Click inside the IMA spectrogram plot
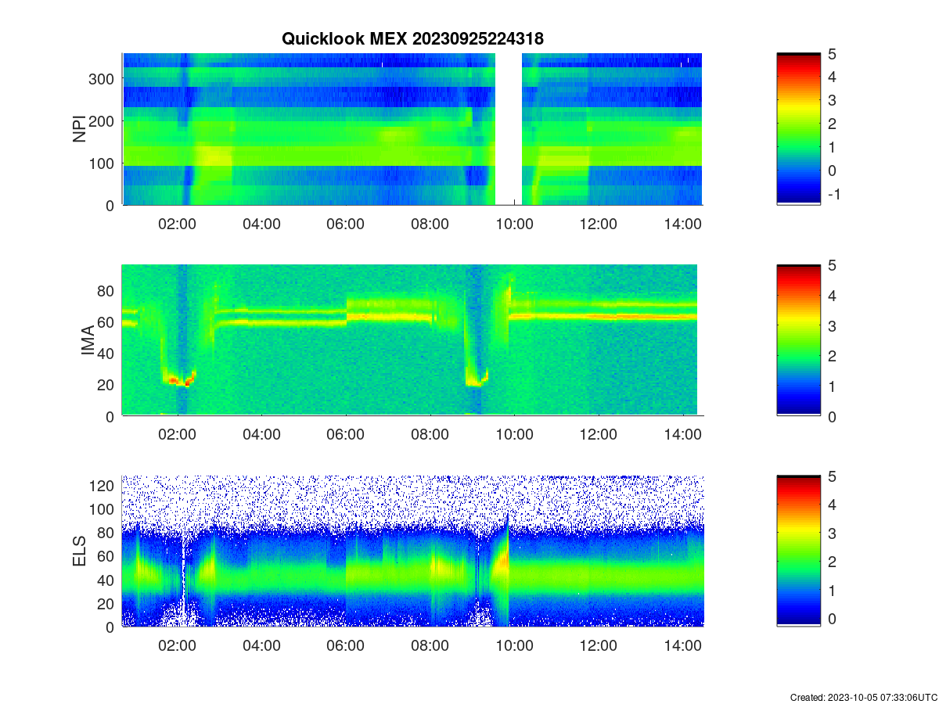Image resolution: width=939 pixels, height=704 pixels. coord(412,340)
